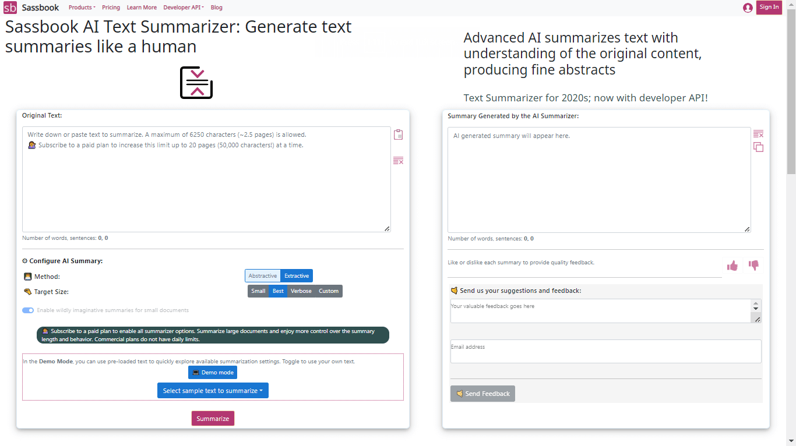
Task: Toggle wildly imaginative summaries switch
Action: click(x=28, y=310)
